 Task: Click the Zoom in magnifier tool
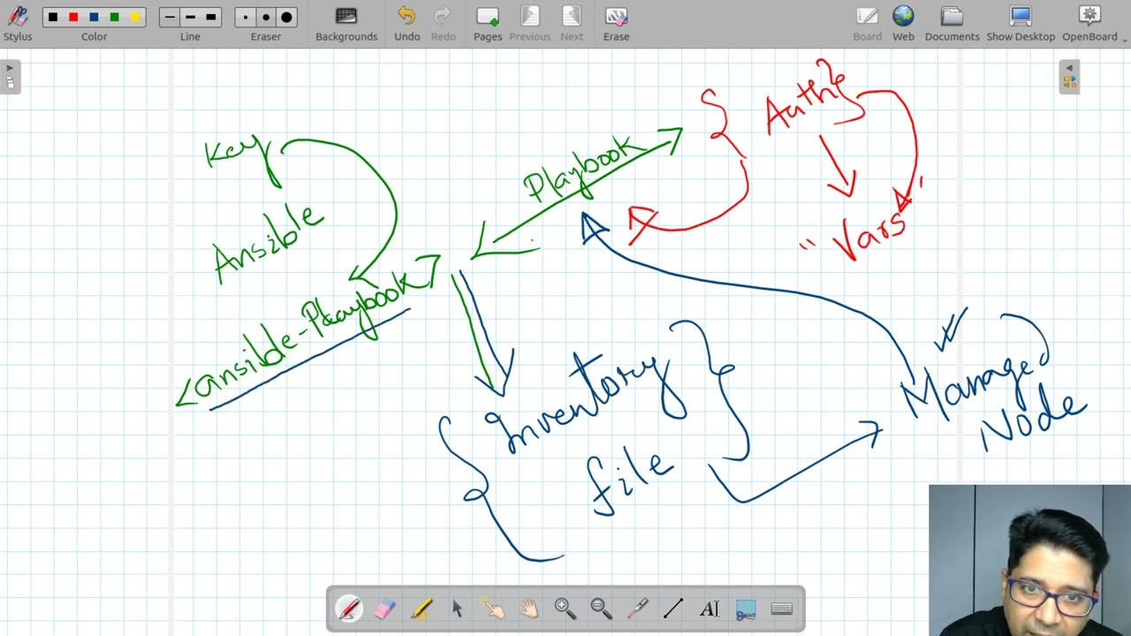[565, 609]
